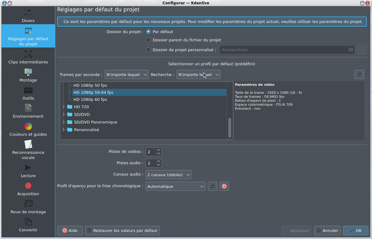Click the 'Paramètres de vidéo' heading

[x=255, y=85]
